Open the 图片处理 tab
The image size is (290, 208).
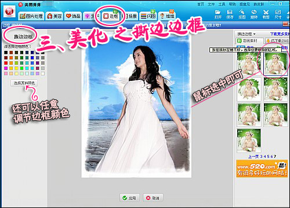click(31, 16)
